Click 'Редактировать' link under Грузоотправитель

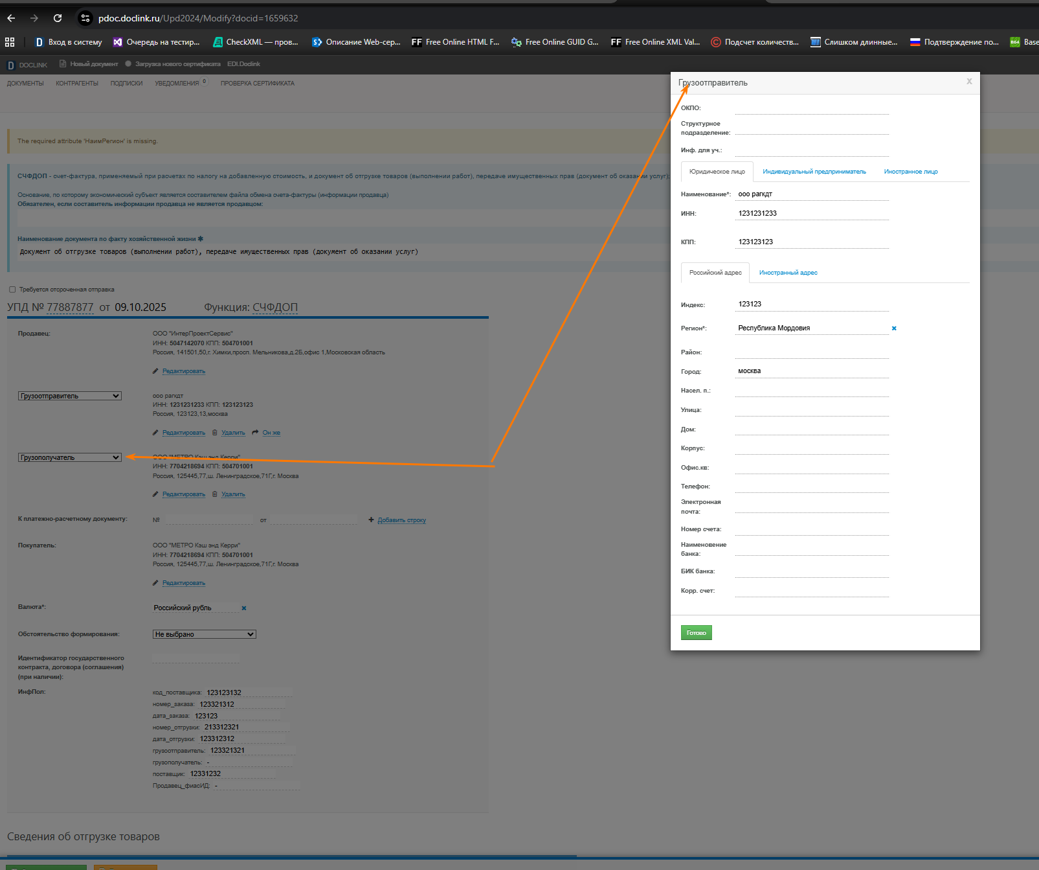point(184,433)
